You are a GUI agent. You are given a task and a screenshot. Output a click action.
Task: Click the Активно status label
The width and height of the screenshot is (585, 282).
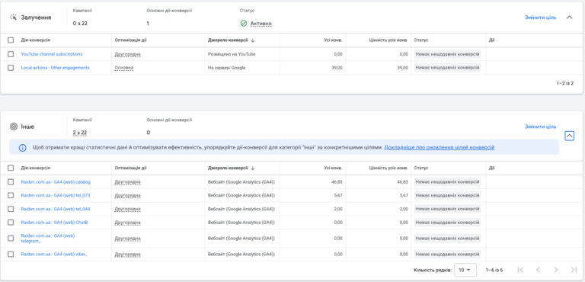pos(261,24)
